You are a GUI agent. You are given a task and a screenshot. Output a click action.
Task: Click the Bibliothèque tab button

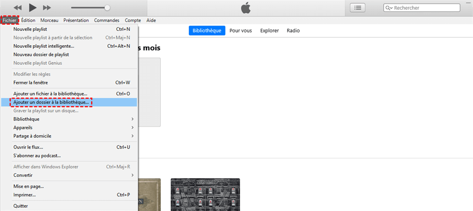[205, 31]
